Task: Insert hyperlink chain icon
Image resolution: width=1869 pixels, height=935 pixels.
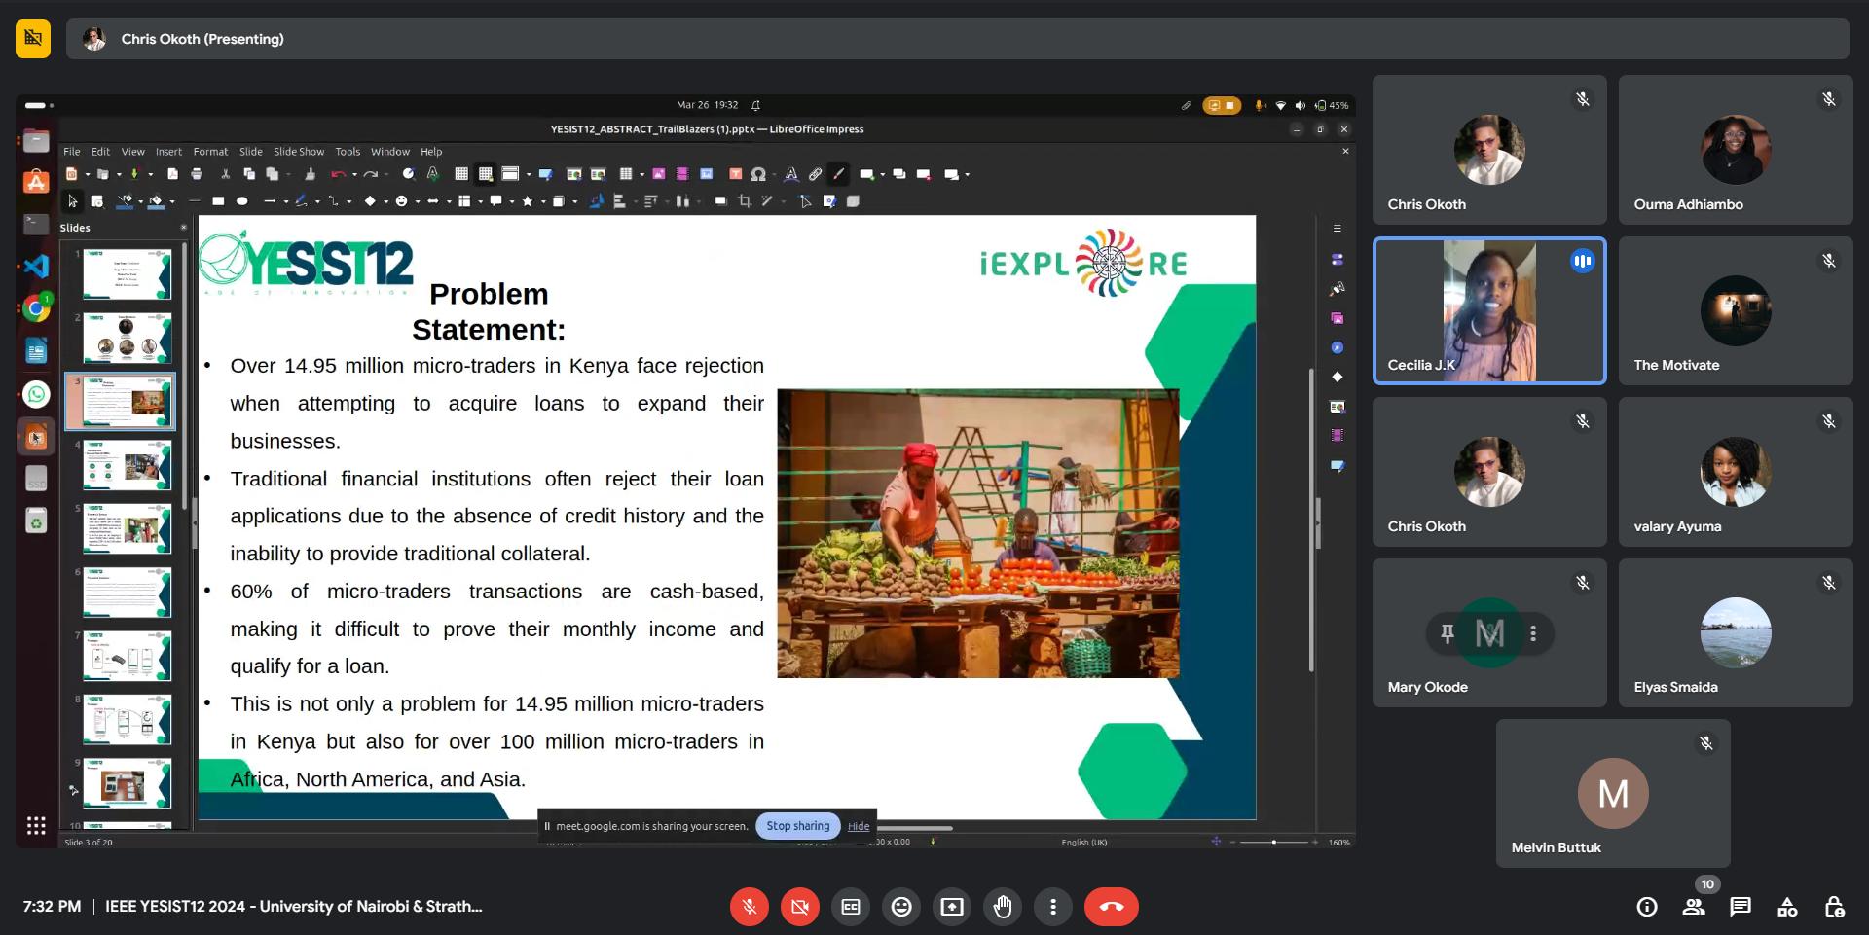Action: (815, 174)
